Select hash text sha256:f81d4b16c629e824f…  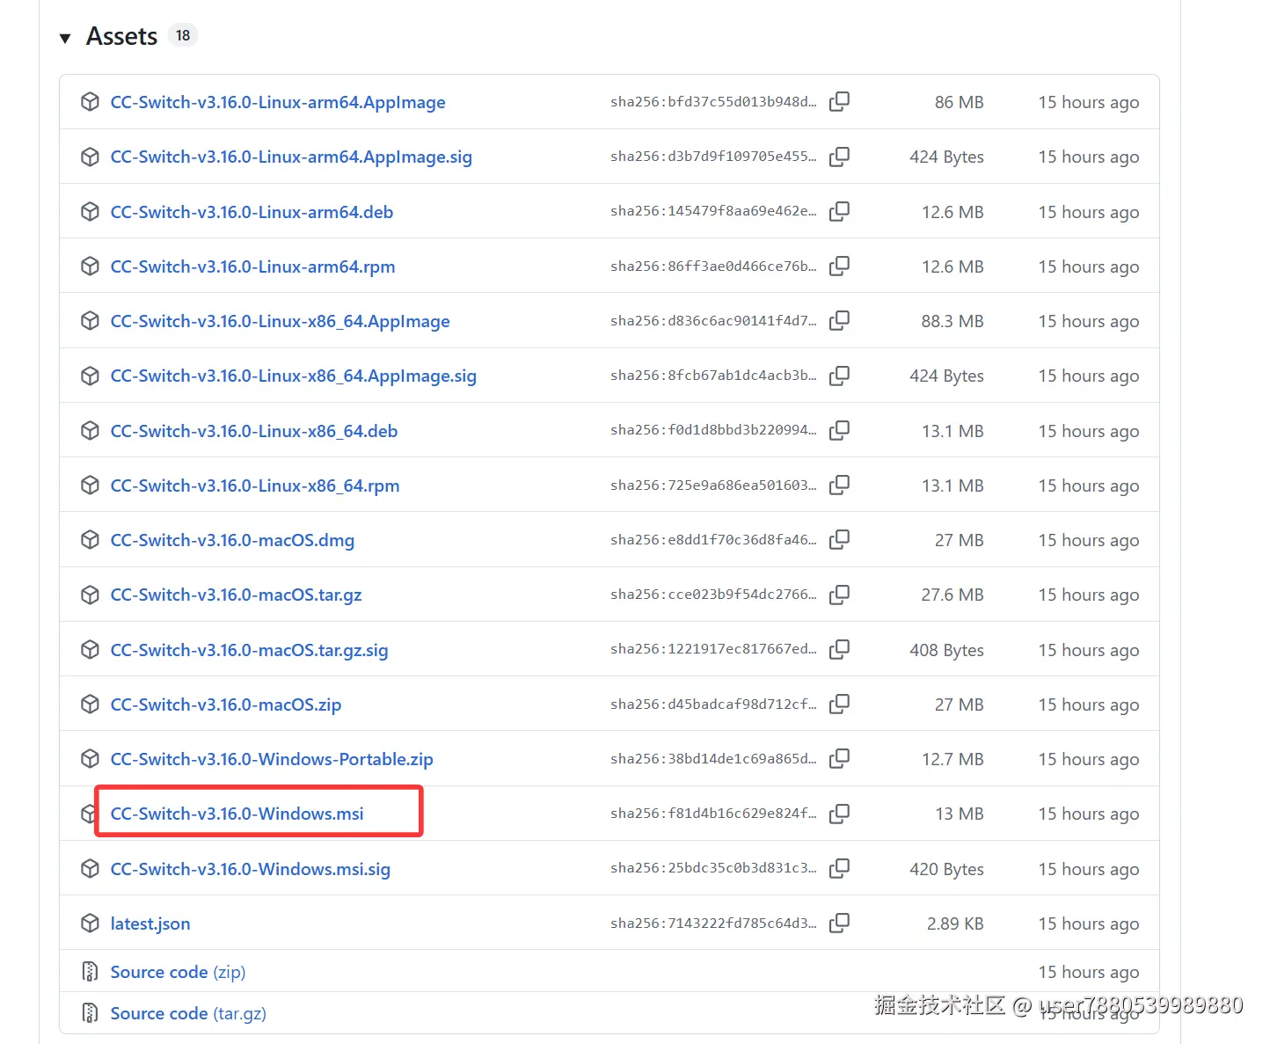pyautogui.click(x=713, y=814)
